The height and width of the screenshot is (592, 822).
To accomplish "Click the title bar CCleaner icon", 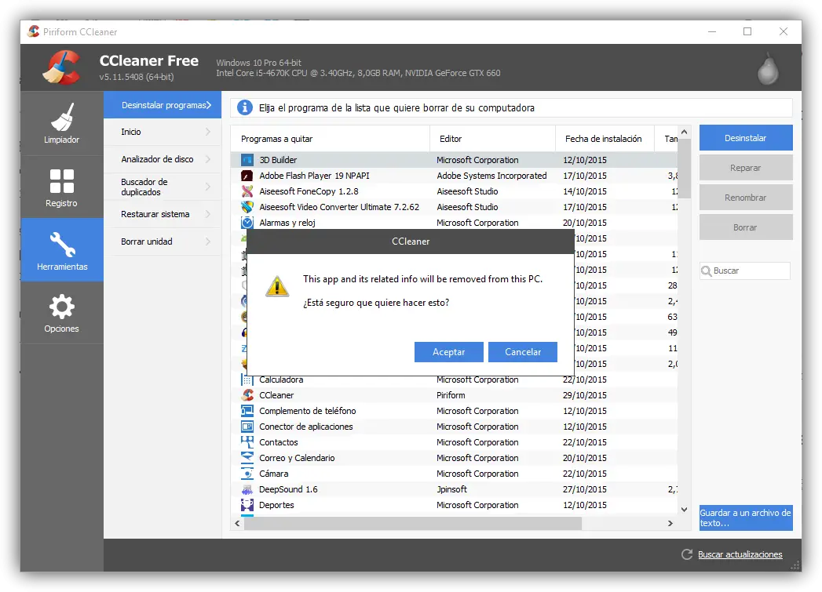I will (x=34, y=31).
